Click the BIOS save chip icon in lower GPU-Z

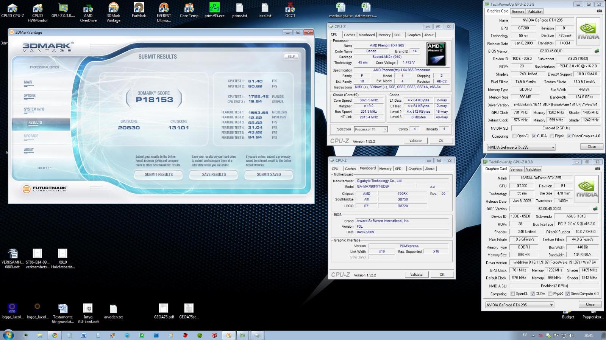tap(595, 208)
